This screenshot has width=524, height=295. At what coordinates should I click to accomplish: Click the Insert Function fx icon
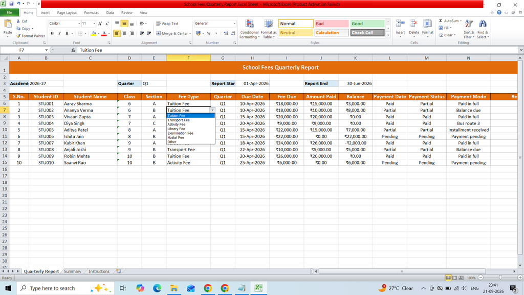pos(73,50)
